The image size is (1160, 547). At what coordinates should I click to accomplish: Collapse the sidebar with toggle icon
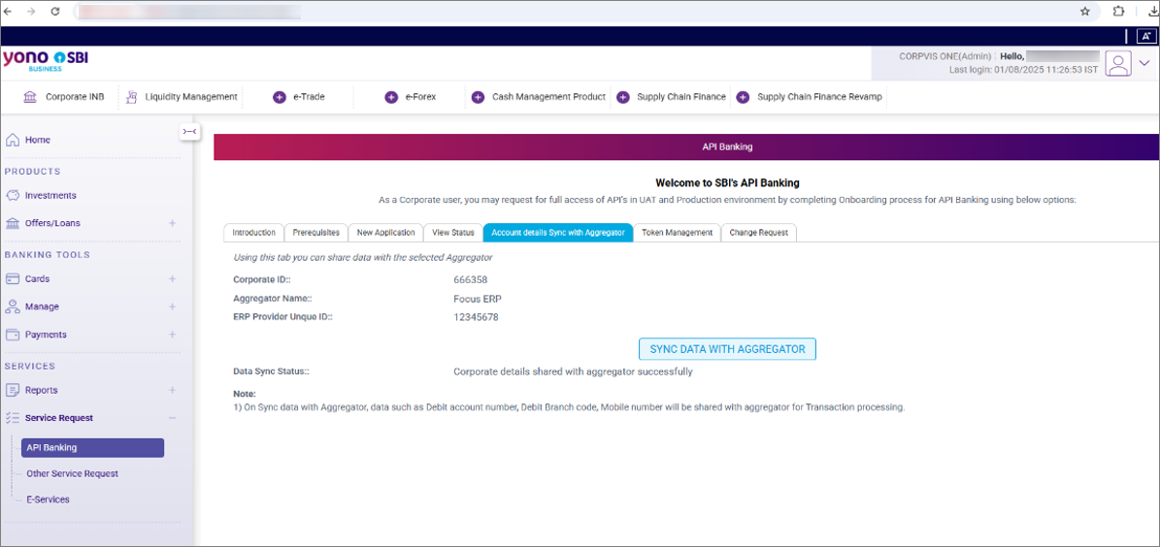tap(189, 131)
